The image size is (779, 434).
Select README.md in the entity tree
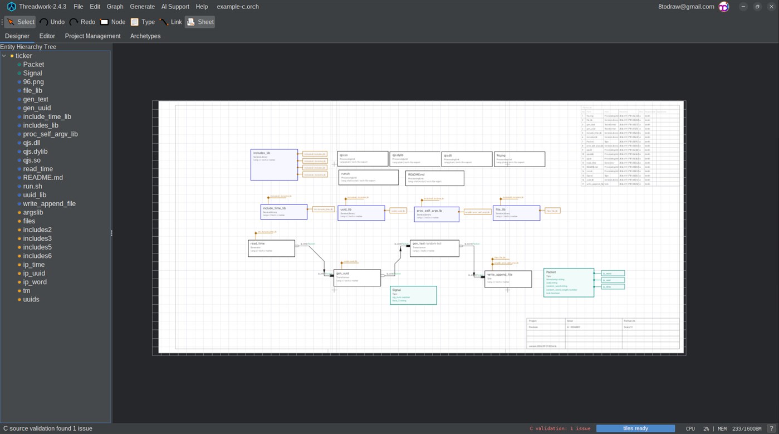tap(43, 178)
